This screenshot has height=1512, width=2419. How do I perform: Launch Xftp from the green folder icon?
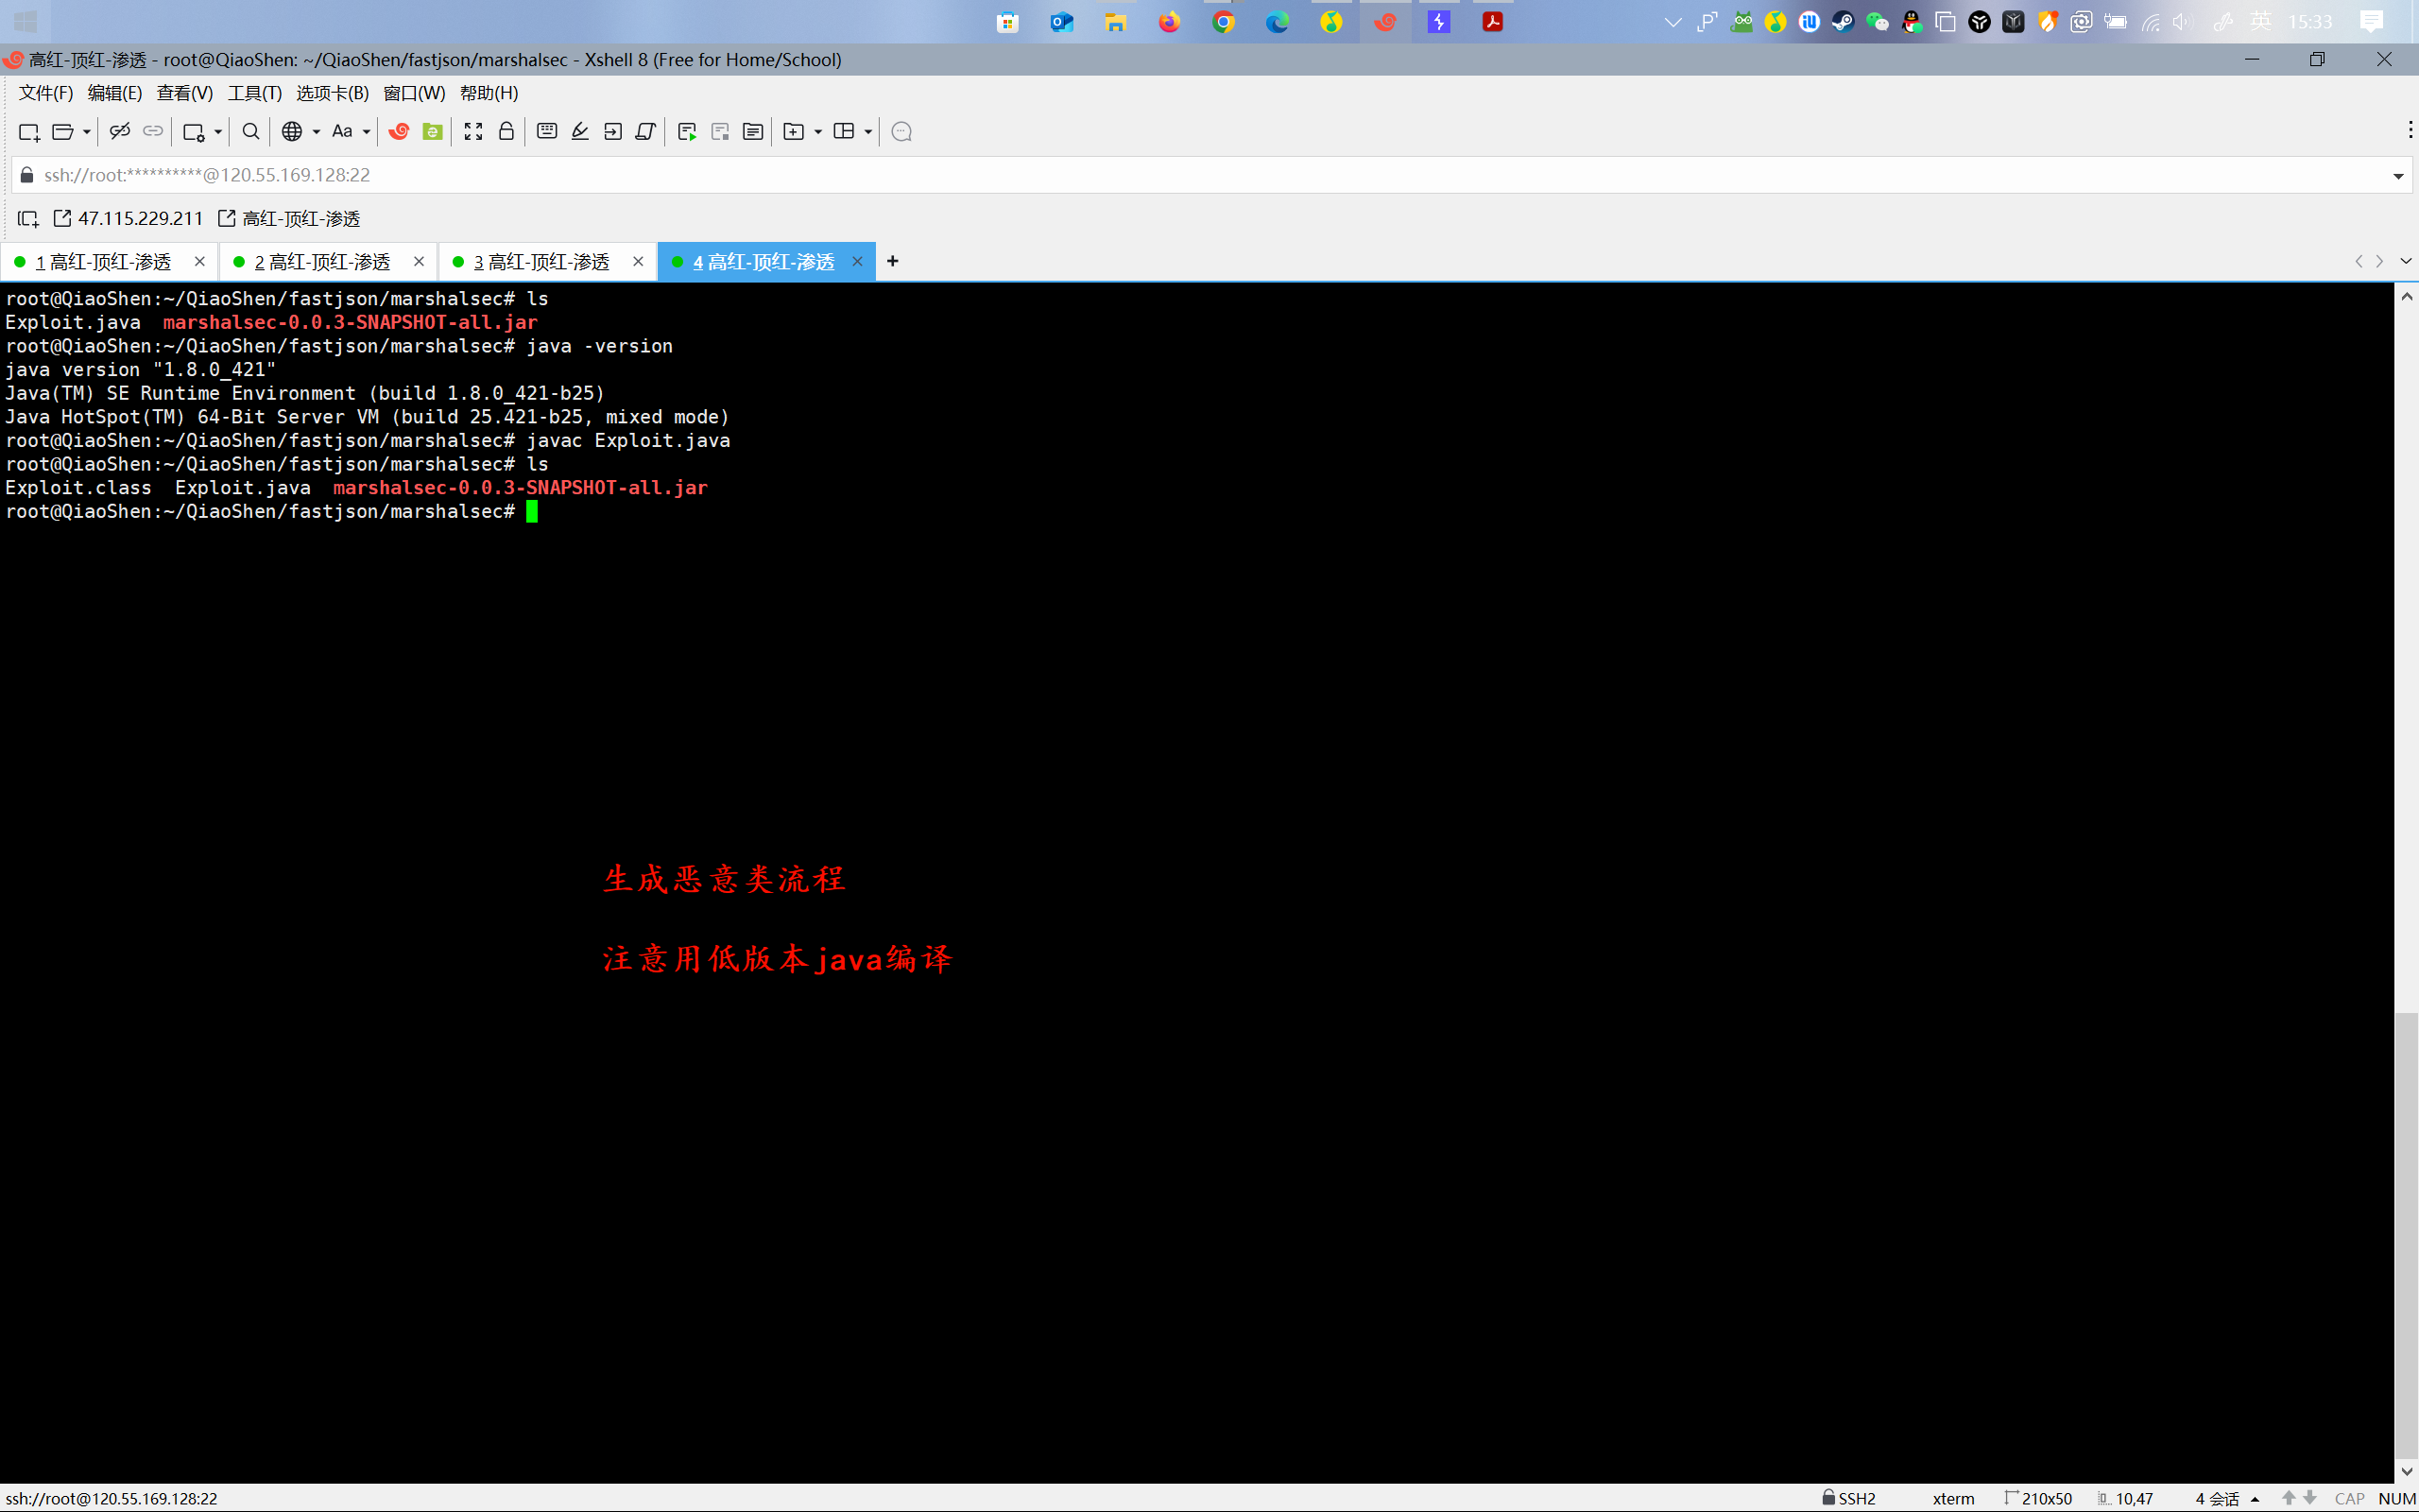coord(432,132)
